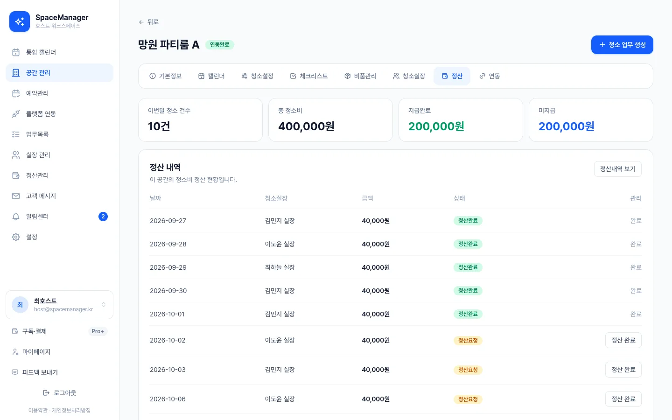The image size is (672, 420).
Task: Open 플랫폼 연동 plug icon
Action: tap(16, 114)
